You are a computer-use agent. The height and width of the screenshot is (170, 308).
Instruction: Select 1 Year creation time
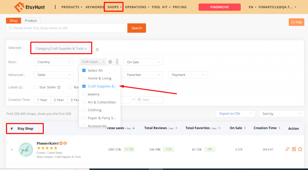point(42,100)
